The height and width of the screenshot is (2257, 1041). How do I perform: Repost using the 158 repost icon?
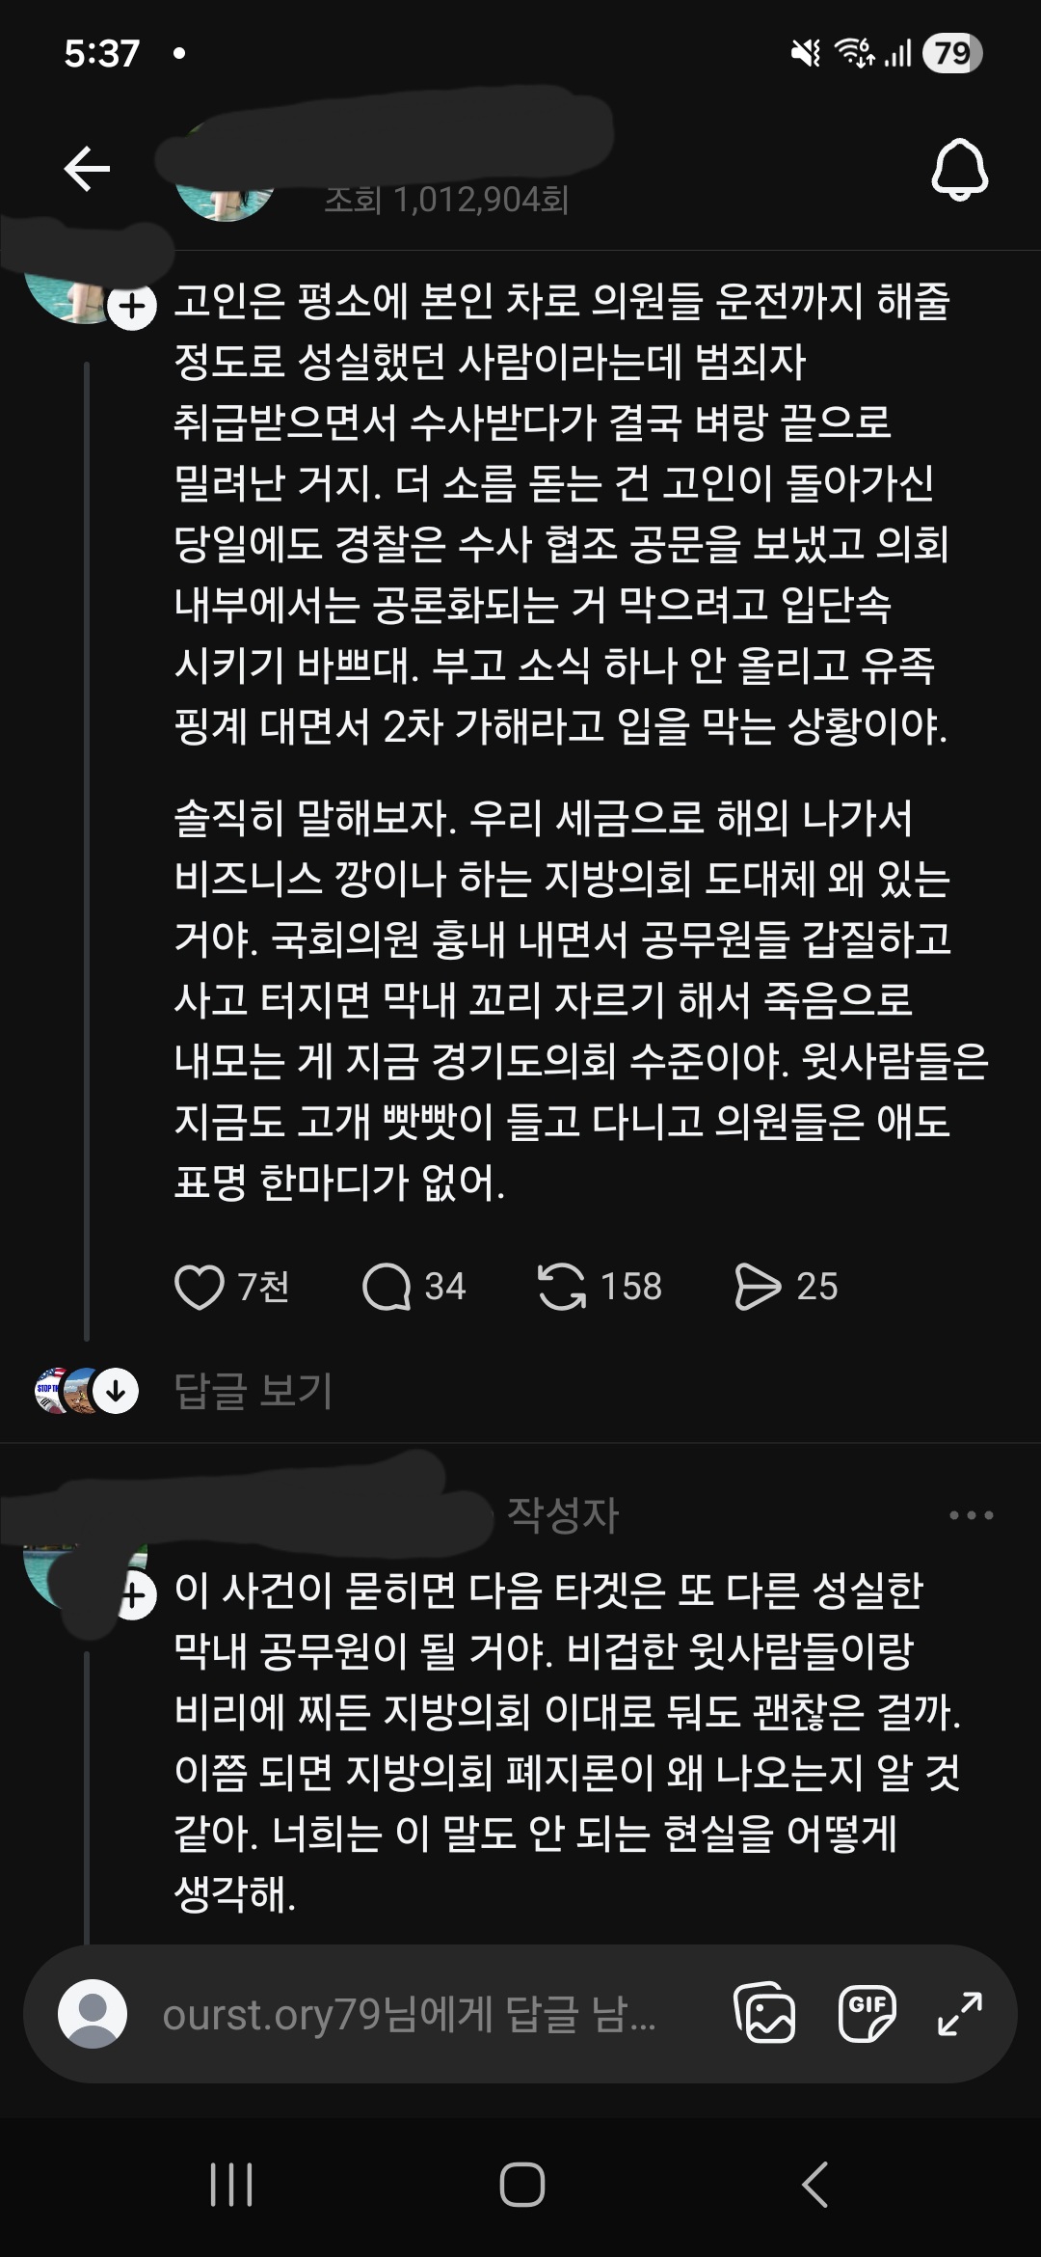click(562, 1287)
